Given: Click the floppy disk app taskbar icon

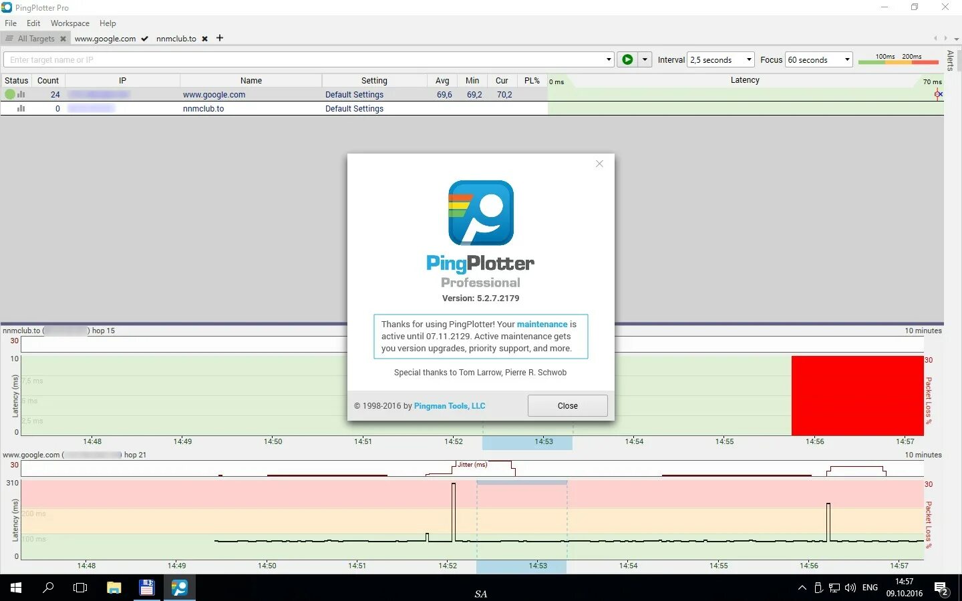Looking at the screenshot, I should [x=147, y=588].
